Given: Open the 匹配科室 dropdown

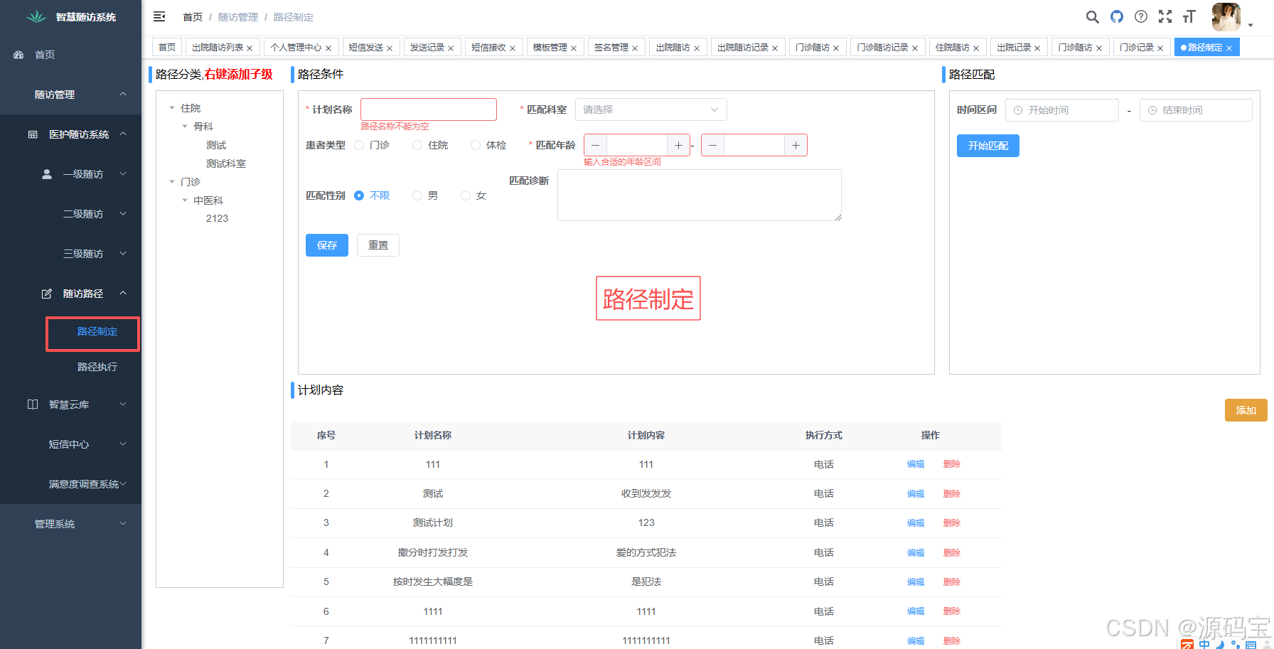Looking at the screenshot, I should click(651, 109).
